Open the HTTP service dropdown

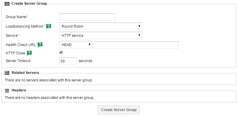[101, 35]
